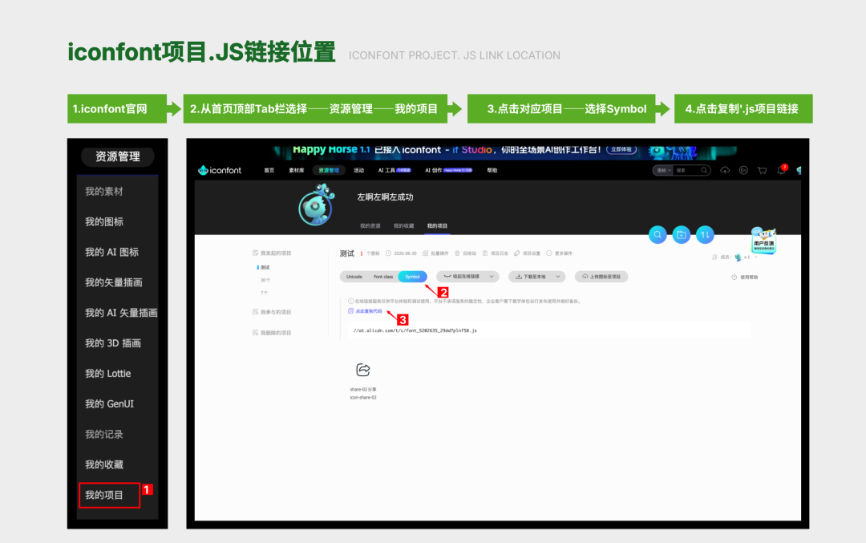
Task: Open 我的 GenUI in resource menu
Action: pos(109,404)
